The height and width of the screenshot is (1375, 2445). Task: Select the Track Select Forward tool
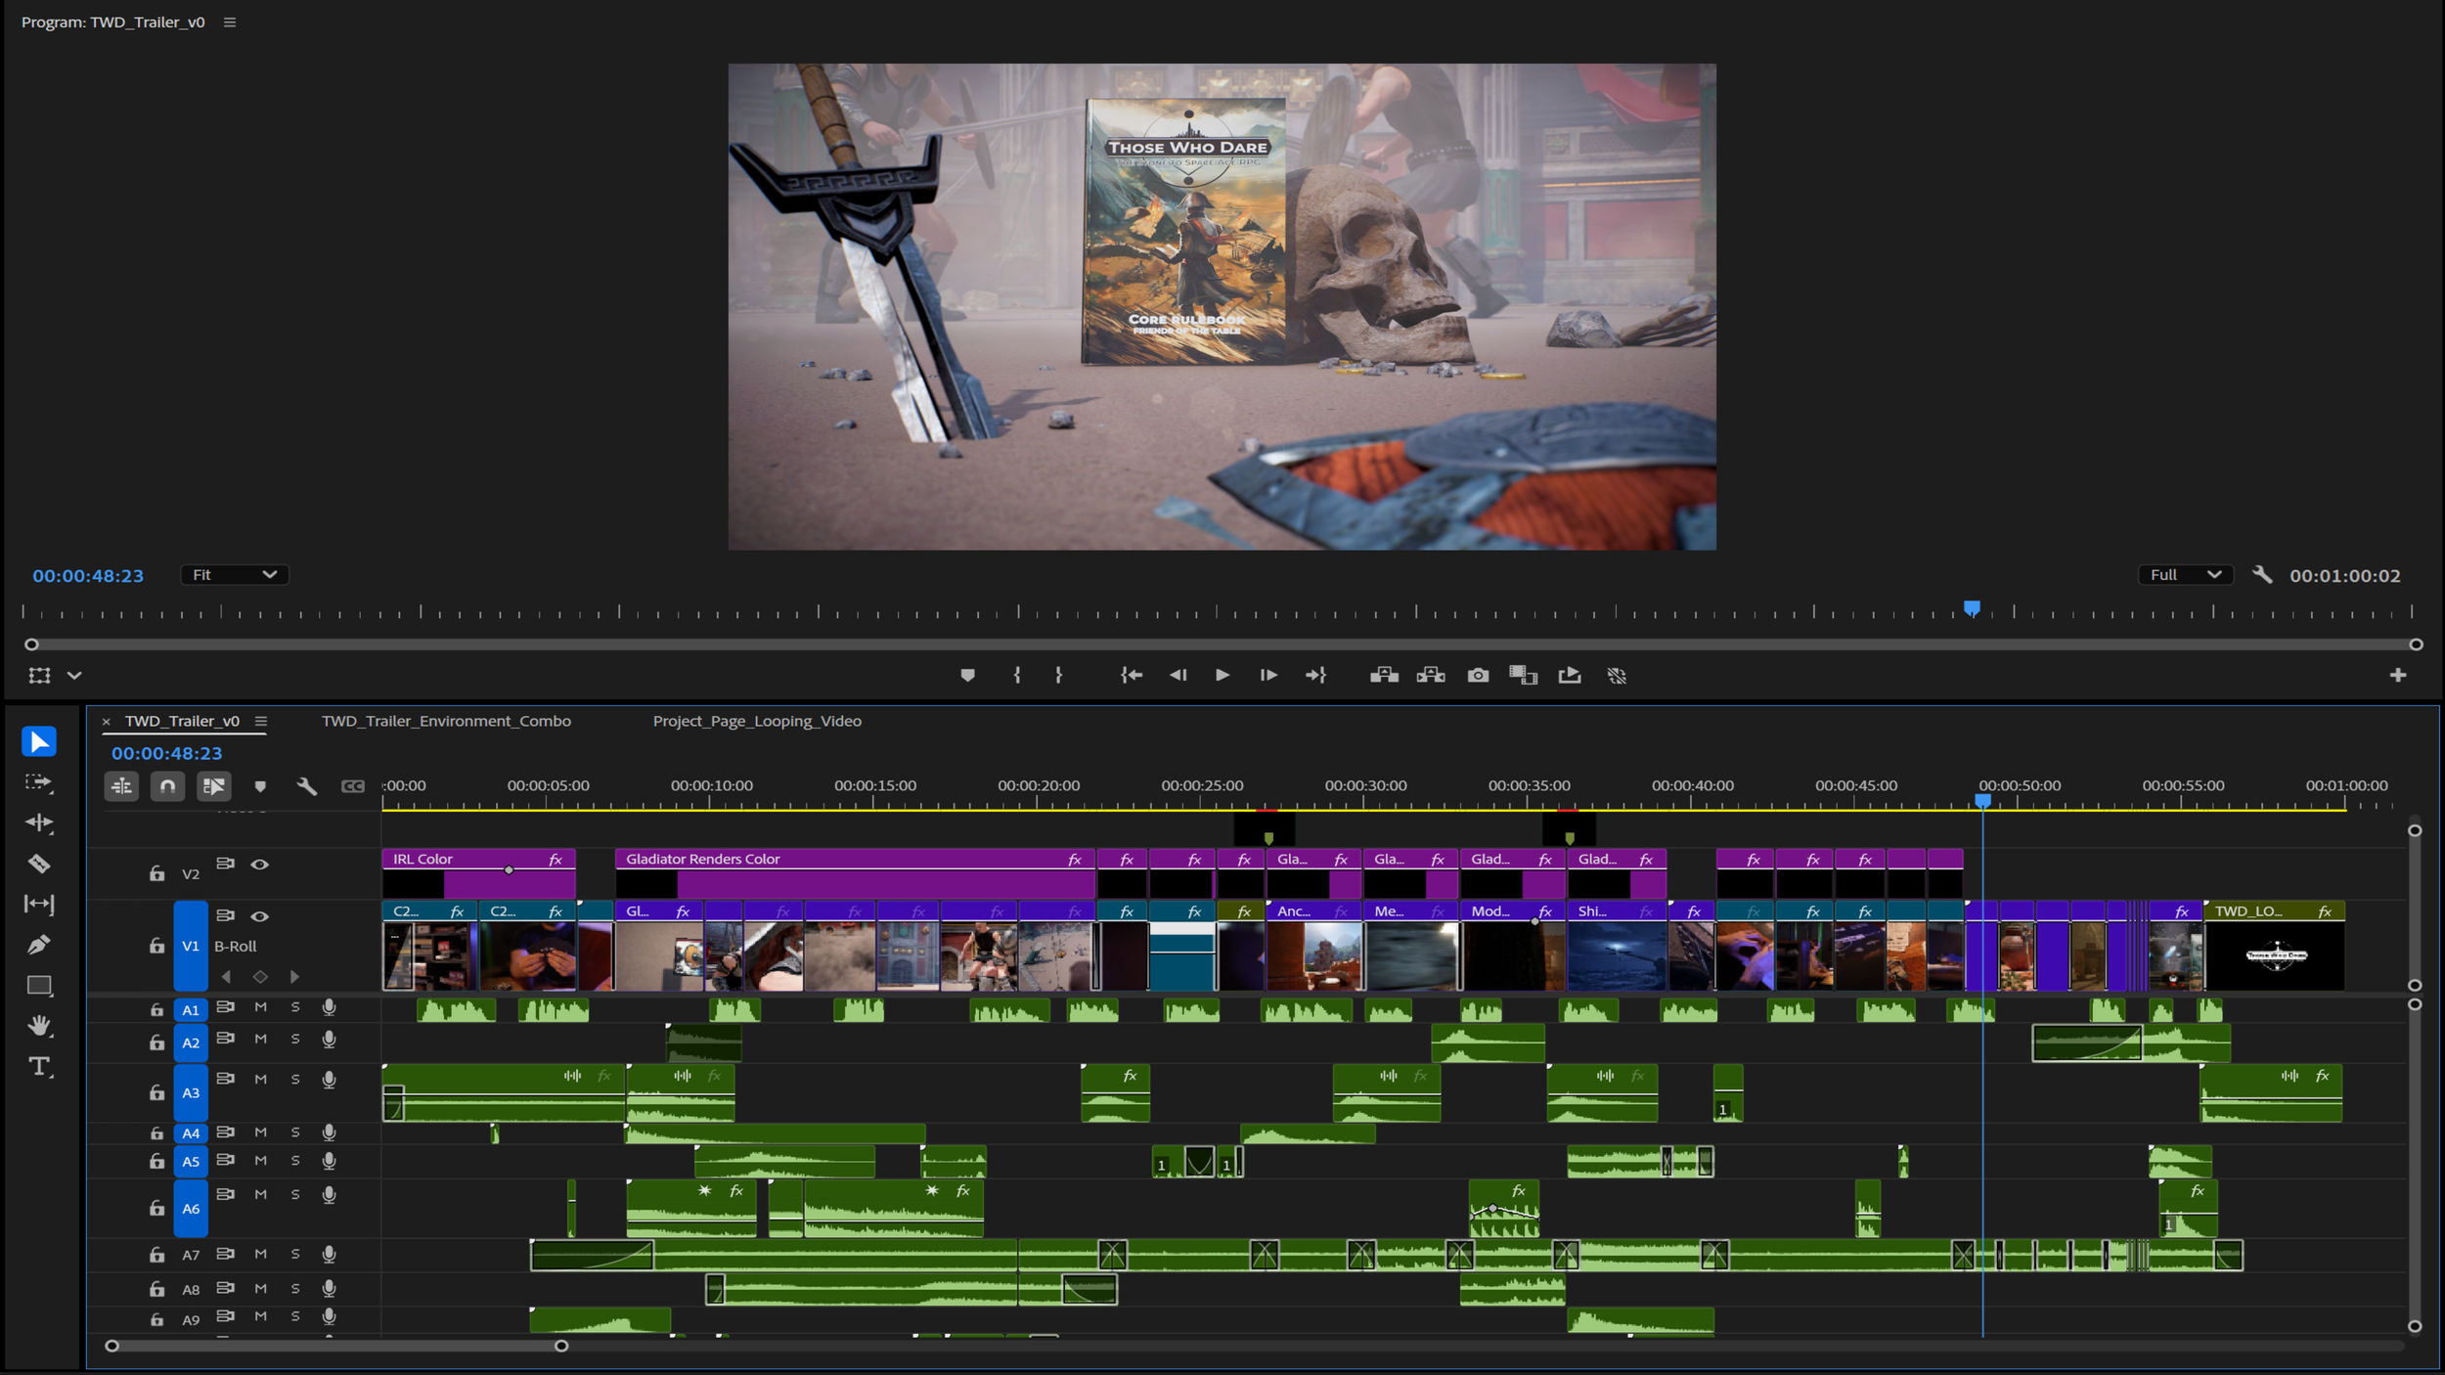tap(39, 782)
